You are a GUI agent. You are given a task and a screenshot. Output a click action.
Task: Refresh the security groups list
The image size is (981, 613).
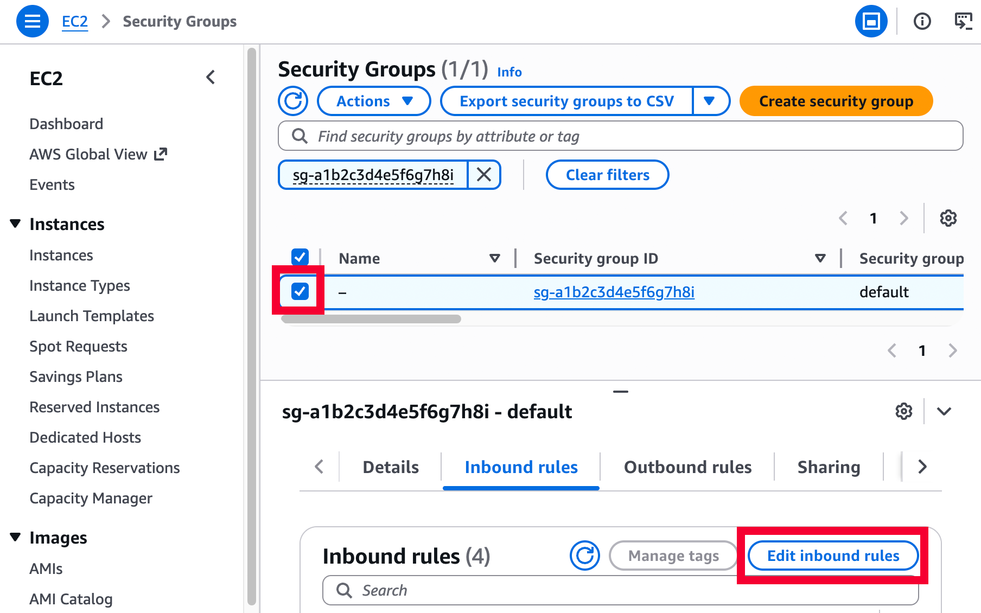click(293, 101)
